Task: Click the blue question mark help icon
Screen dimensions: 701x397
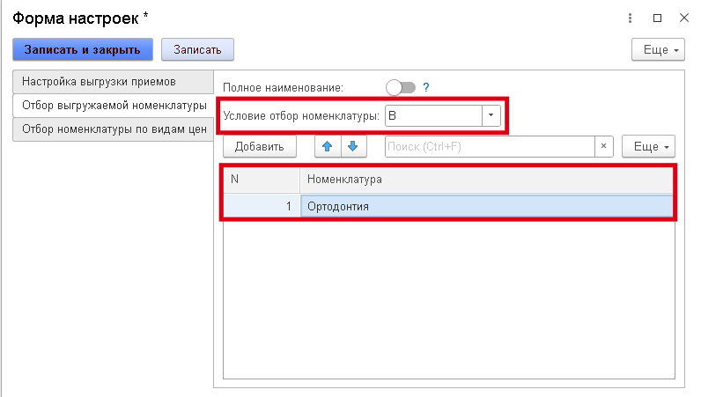Action: (426, 87)
